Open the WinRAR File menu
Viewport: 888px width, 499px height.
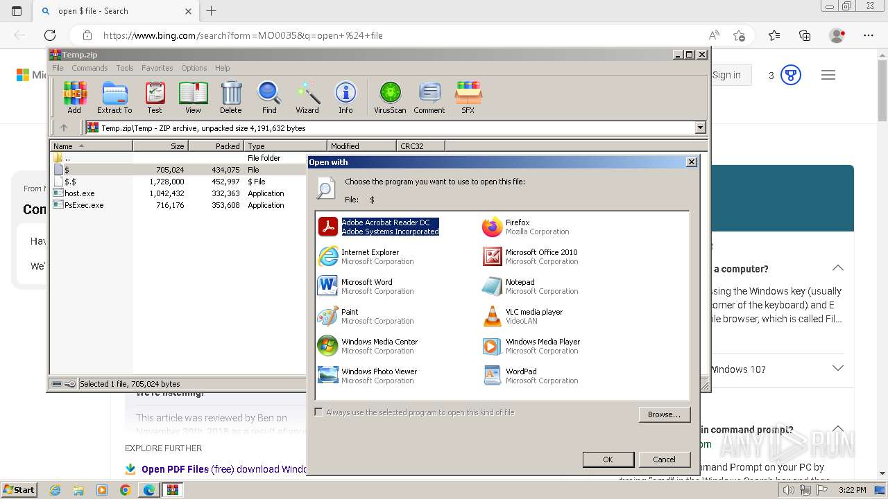58,68
